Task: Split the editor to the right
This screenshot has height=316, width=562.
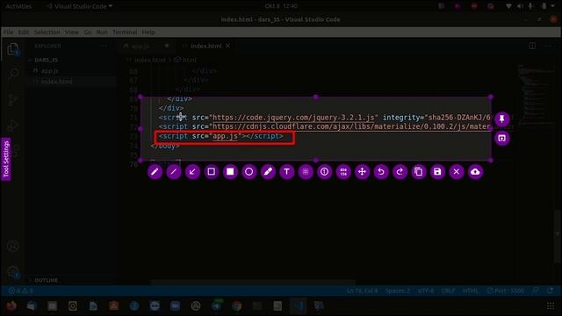Action: 532,46
